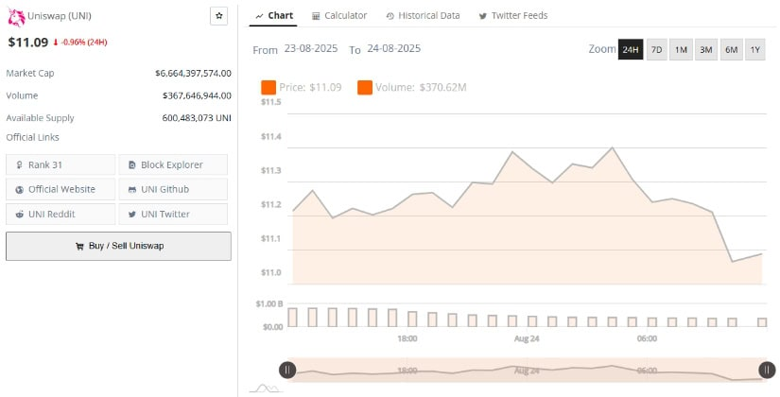Open UNI Reddit link

coord(61,214)
